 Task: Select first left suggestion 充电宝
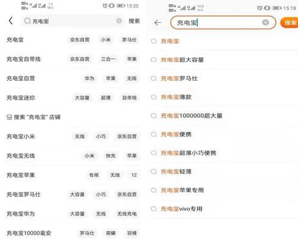click(15, 40)
